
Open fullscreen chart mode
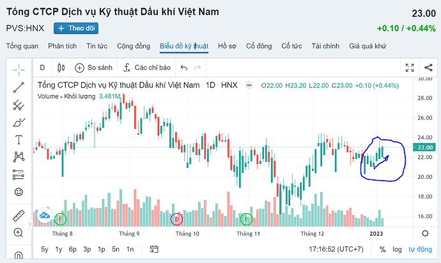(x=410, y=67)
